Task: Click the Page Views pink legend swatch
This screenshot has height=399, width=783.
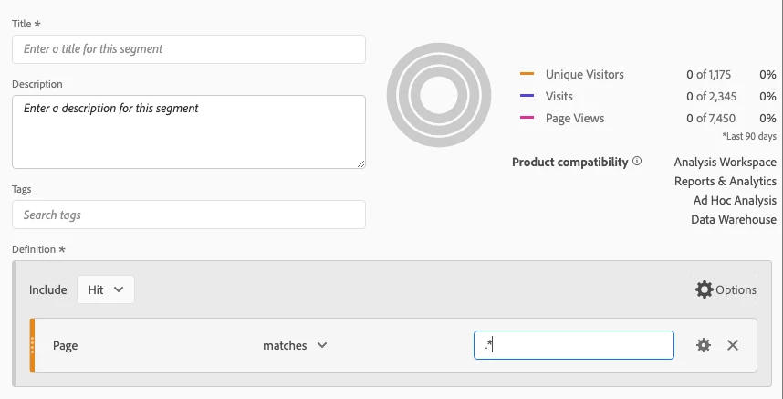Action: (527, 118)
